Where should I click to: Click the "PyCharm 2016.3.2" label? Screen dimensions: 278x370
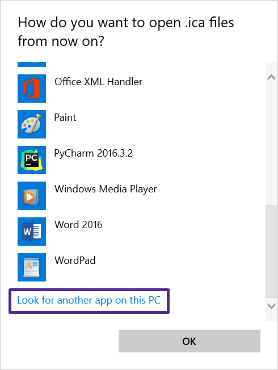click(x=94, y=154)
